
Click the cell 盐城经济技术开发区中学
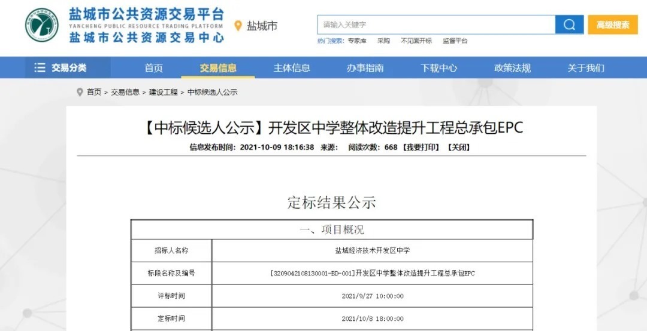(372, 250)
